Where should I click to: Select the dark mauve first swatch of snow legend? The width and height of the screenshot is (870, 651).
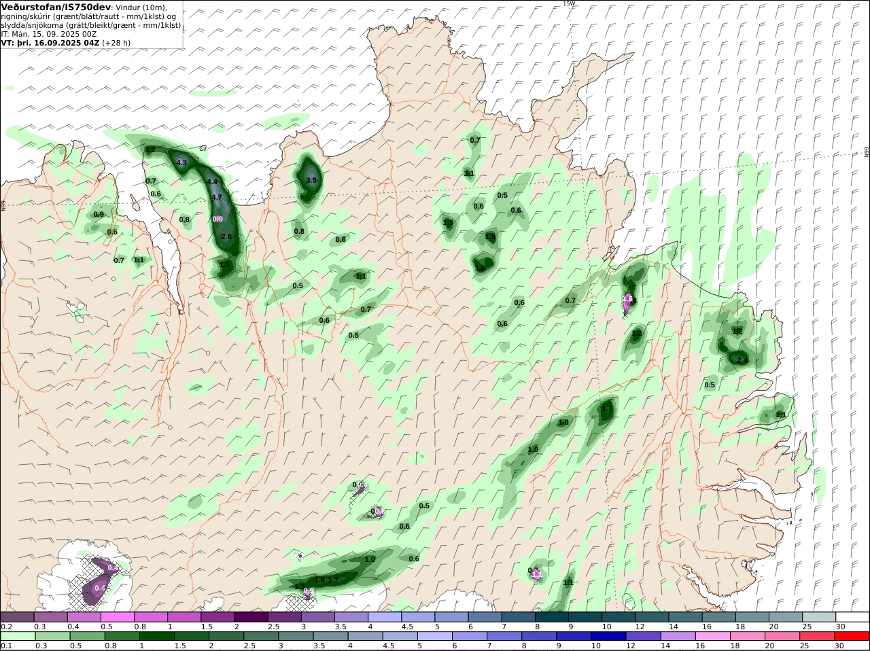[x=18, y=617]
